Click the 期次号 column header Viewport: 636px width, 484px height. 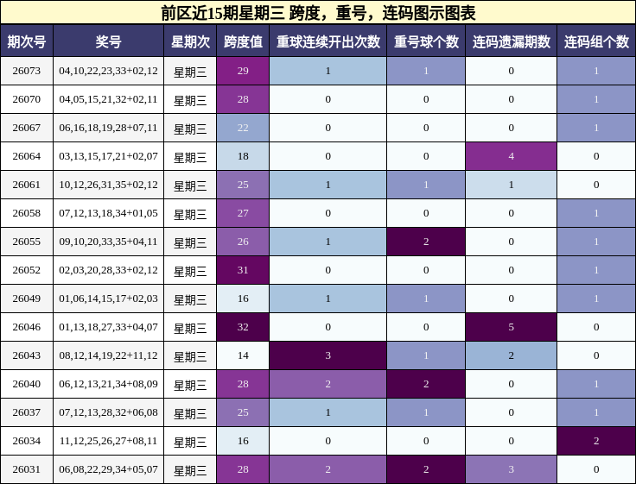click(x=27, y=41)
